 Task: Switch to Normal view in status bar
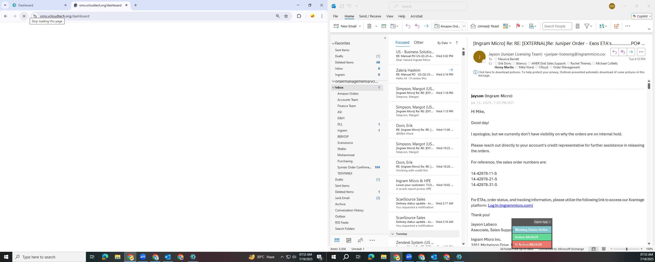click(593, 249)
